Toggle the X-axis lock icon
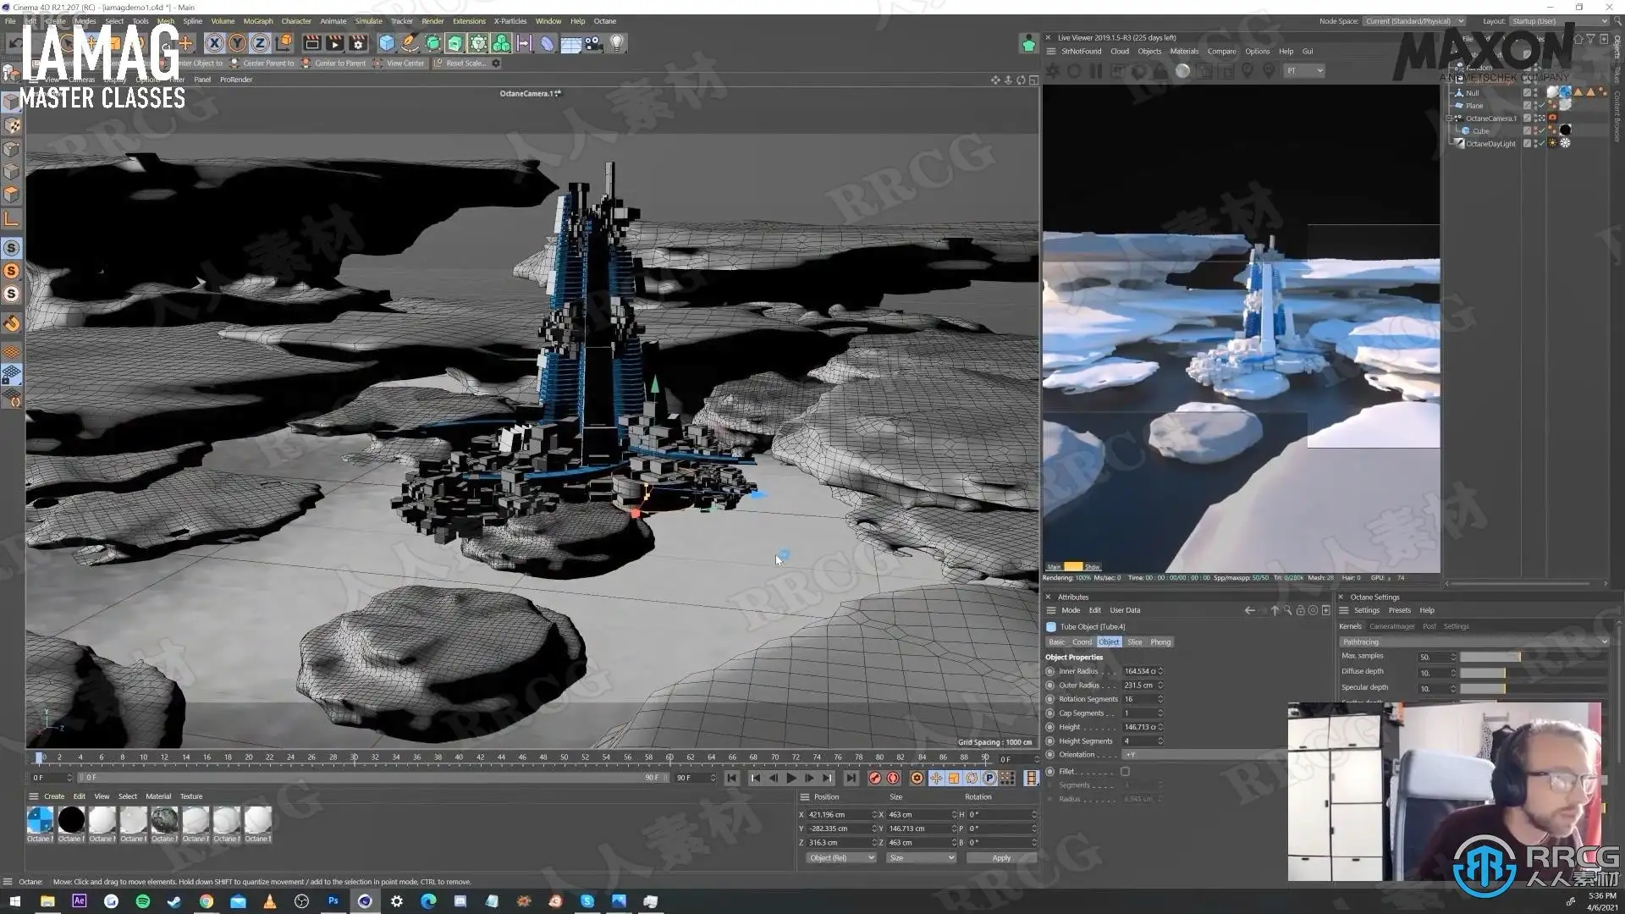1625x914 pixels. tap(214, 43)
